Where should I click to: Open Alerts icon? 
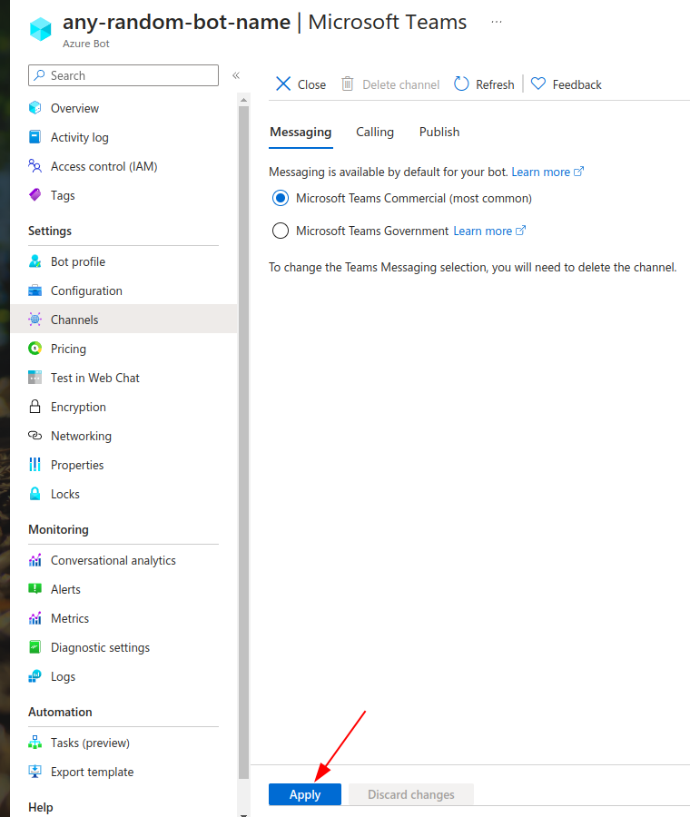click(x=34, y=589)
